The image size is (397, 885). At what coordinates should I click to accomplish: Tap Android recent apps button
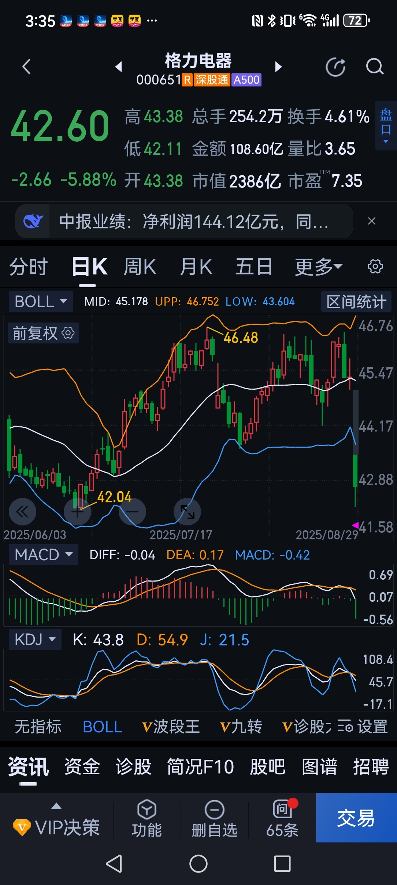click(x=282, y=864)
